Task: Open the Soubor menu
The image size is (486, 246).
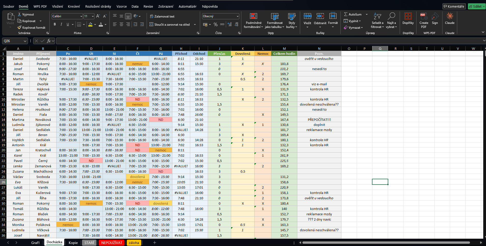Action: pyautogui.click(x=9, y=6)
